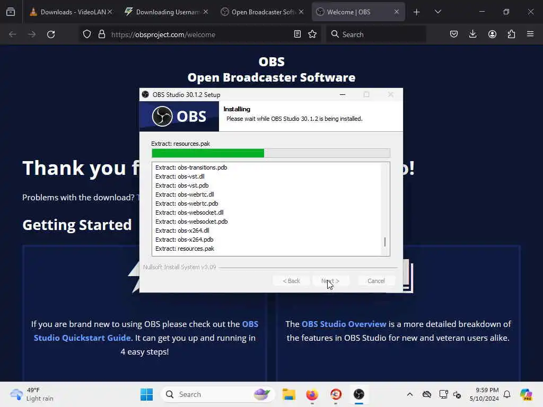Show hidden system tray icons
This screenshot has width=543, height=407.
pos(410,394)
